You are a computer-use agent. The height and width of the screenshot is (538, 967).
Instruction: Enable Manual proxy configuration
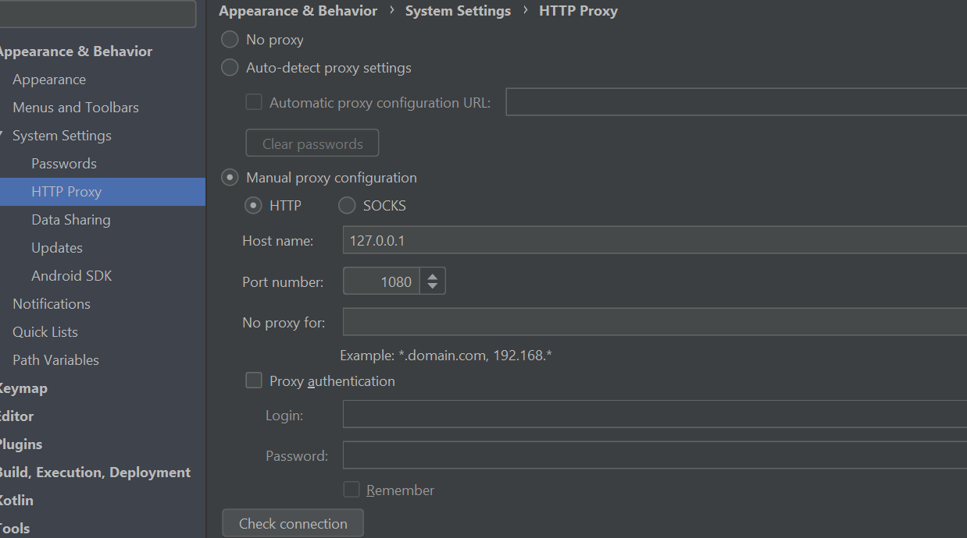[x=229, y=177]
